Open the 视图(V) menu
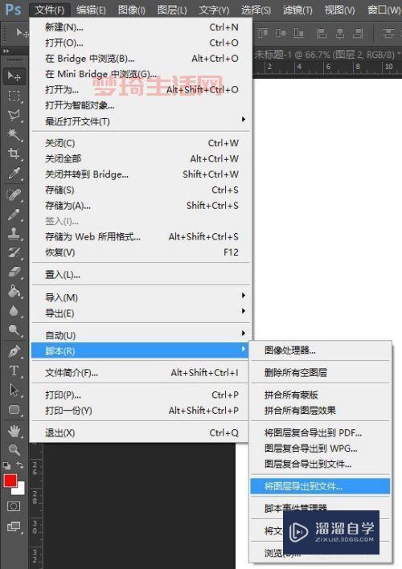Screen dimensions: 402x569 tap(339, 10)
